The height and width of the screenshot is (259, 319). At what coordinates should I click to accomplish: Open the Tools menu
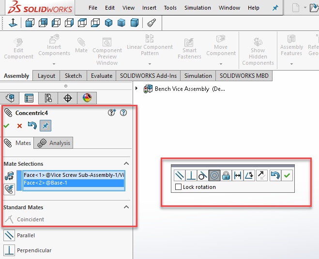coord(170,8)
